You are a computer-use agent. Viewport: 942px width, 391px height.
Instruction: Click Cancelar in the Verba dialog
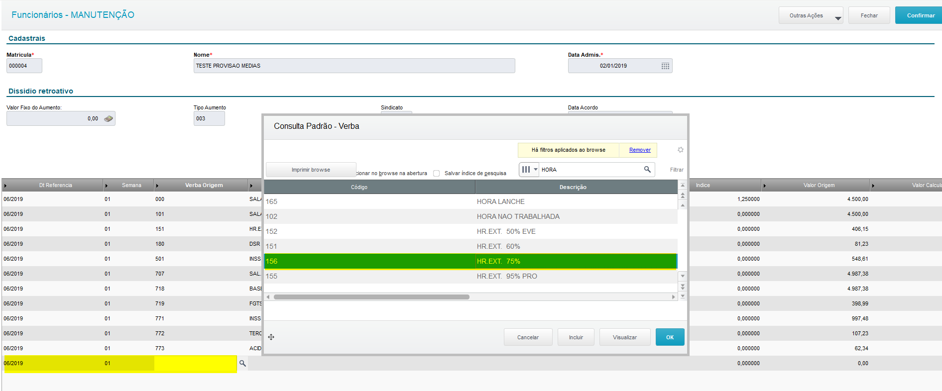[528, 337]
